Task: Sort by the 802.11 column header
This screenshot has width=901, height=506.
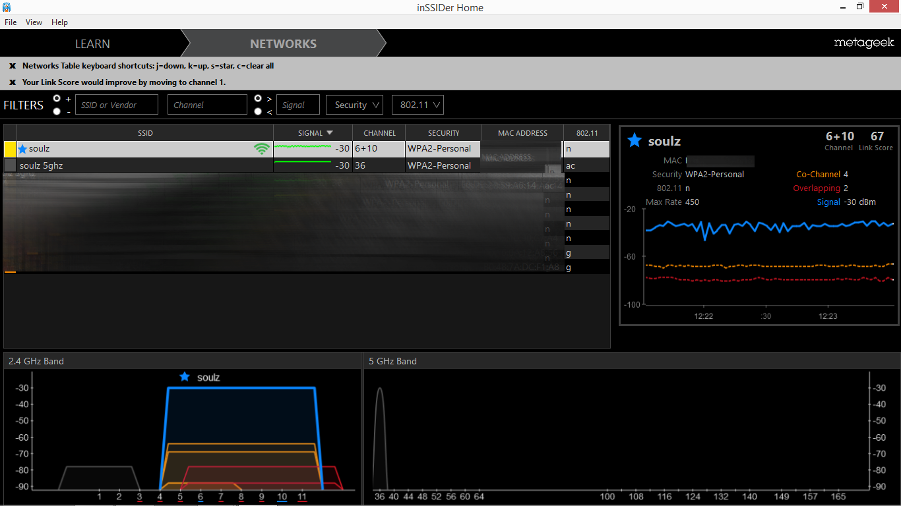Action: click(587, 132)
